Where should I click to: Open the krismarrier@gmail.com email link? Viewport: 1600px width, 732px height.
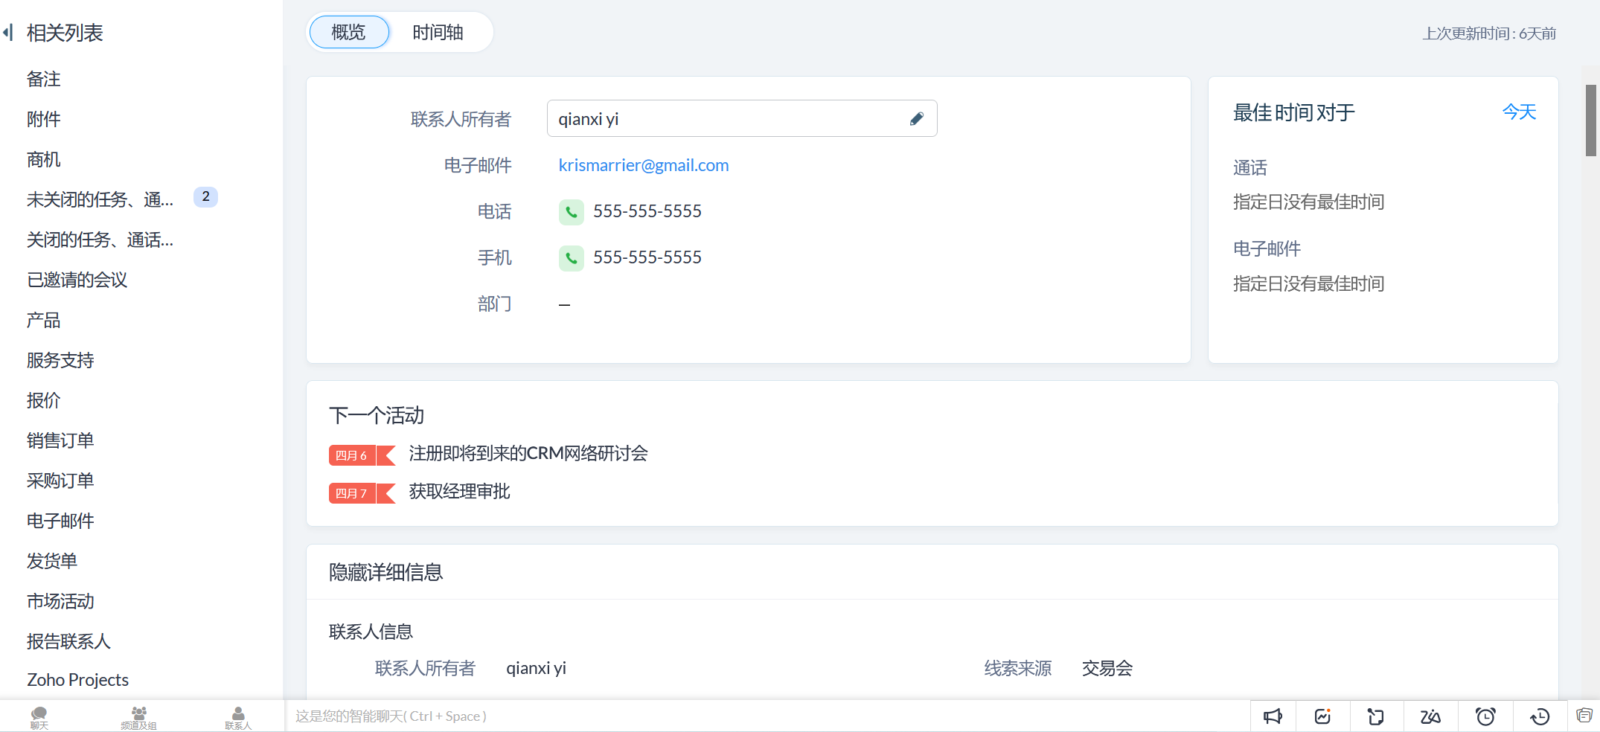(x=643, y=165)
